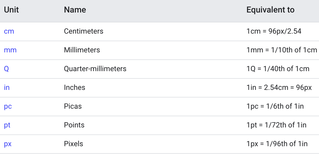Click the Unit column header
This screenshot has width=319, height=154.
click(x=11, y=10)
